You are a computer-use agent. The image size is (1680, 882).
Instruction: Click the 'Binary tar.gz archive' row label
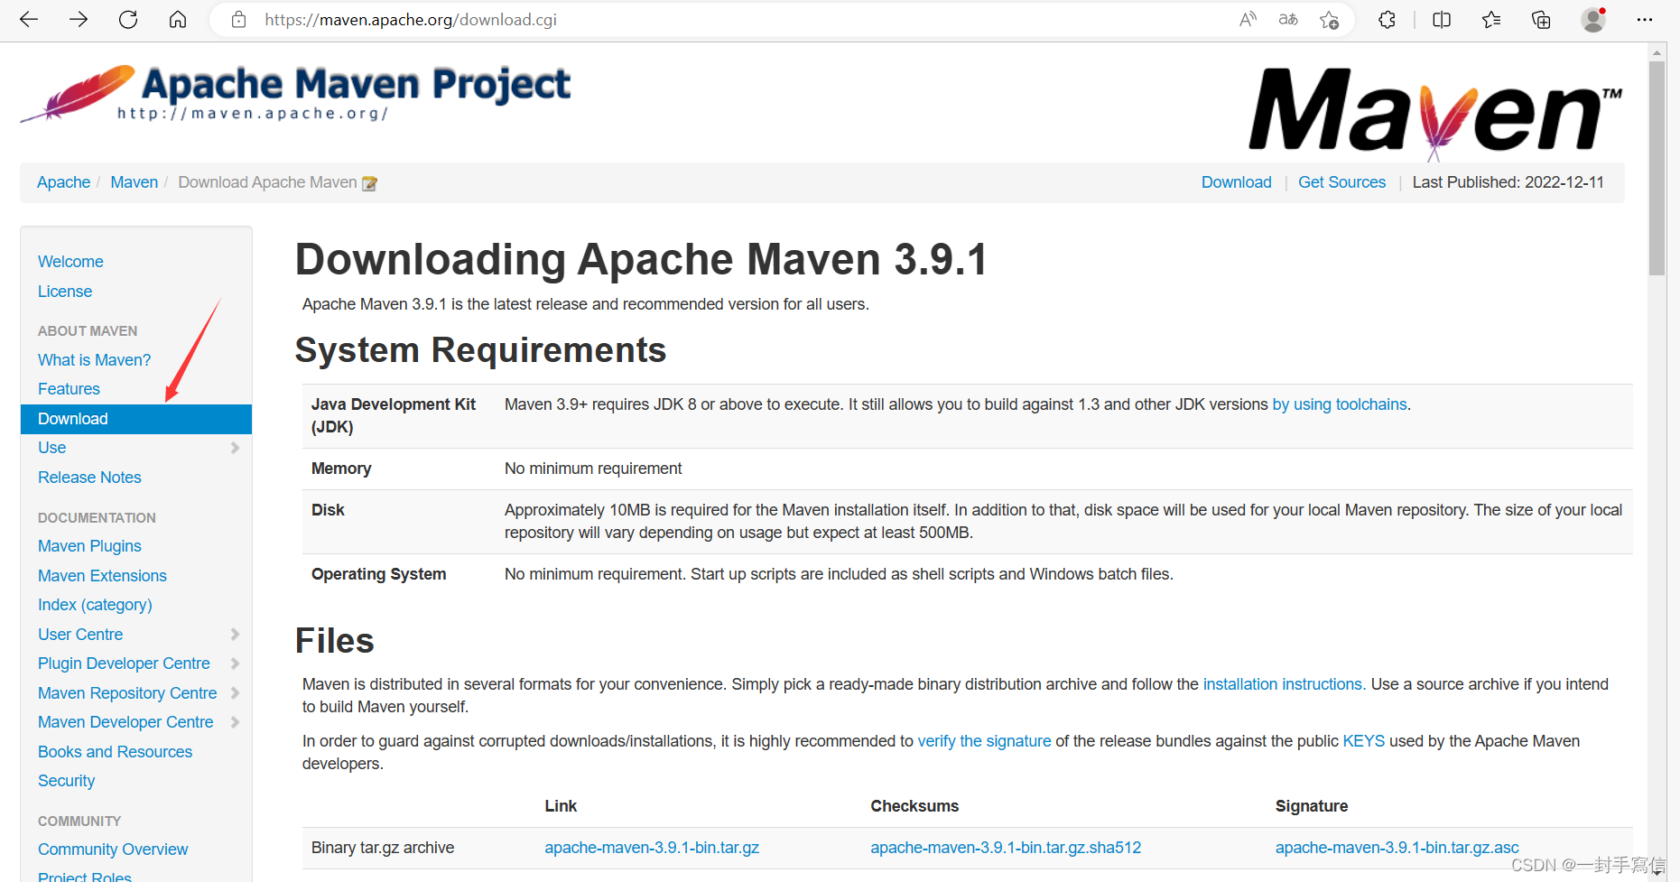383,848
